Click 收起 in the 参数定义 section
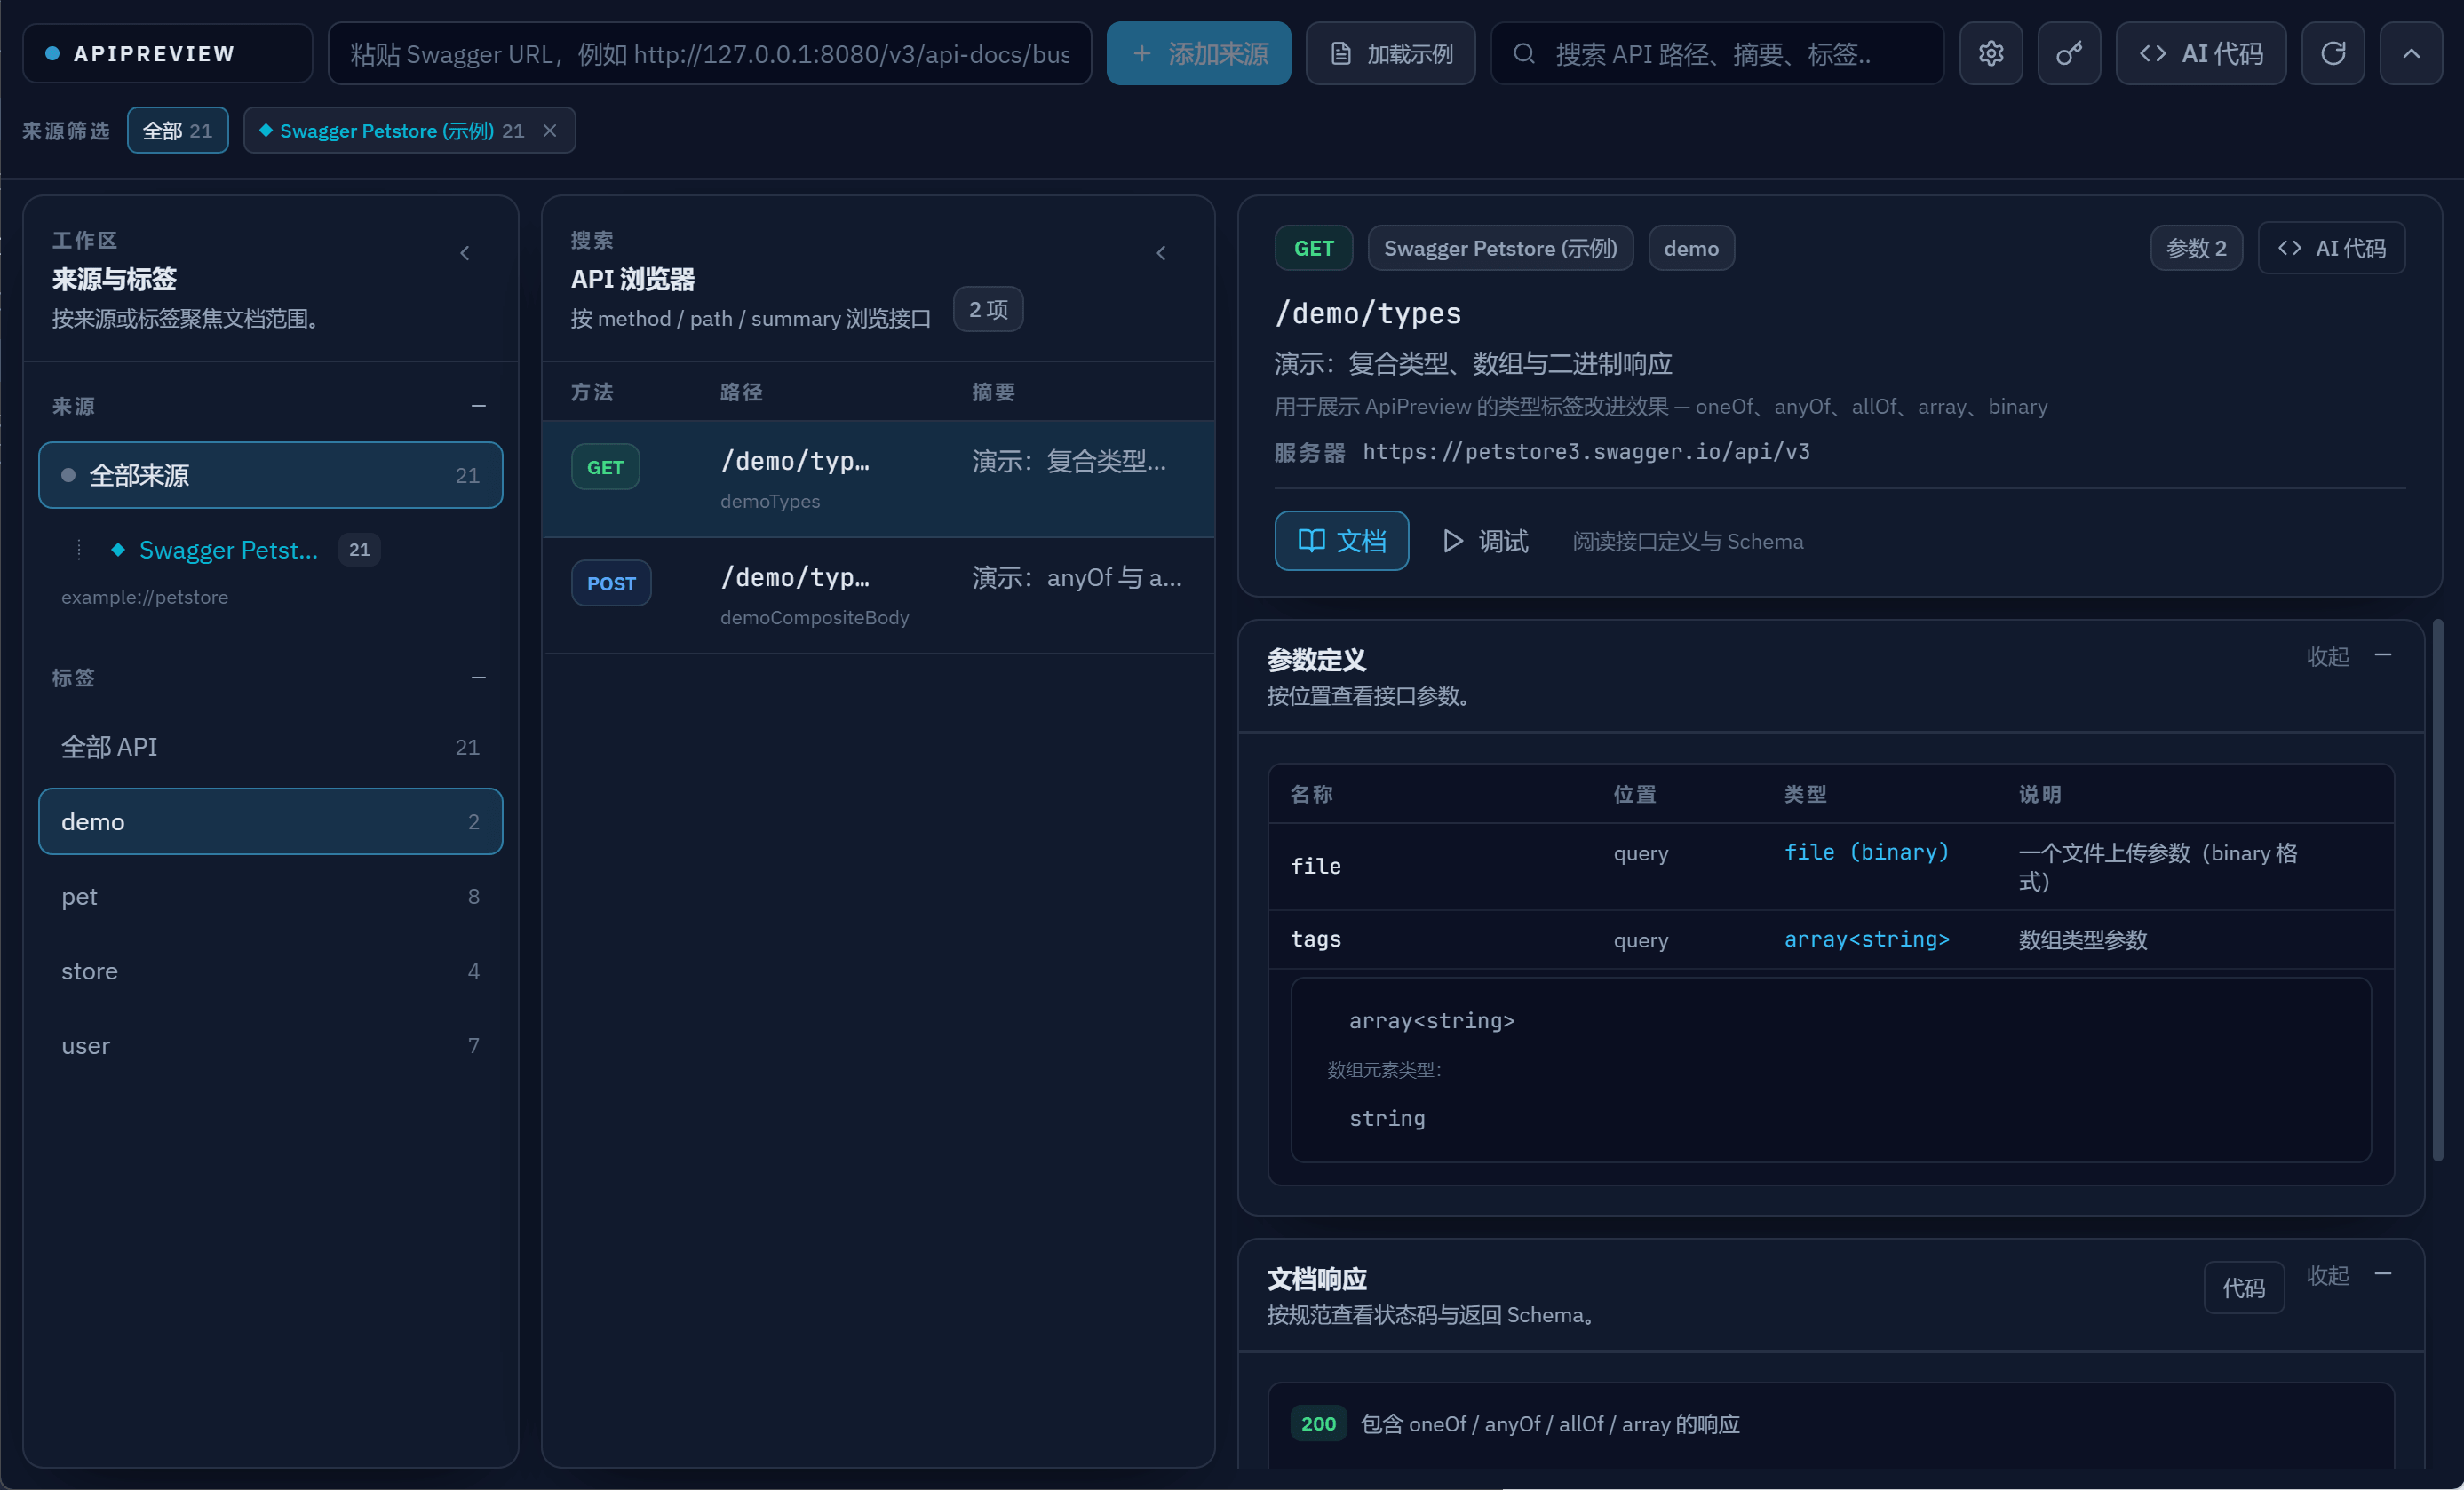The width and height of the screenshot is (2464, 1490). click(2327, 656)
